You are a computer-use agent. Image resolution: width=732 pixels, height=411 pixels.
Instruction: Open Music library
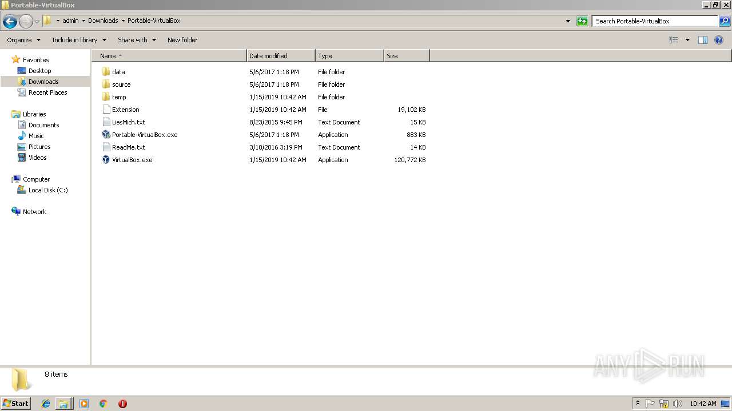pyautogui.click(x=36, y=136)
